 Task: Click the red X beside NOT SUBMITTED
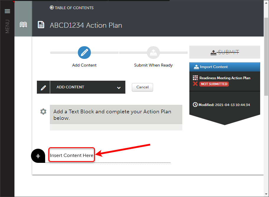pos(195,84)
